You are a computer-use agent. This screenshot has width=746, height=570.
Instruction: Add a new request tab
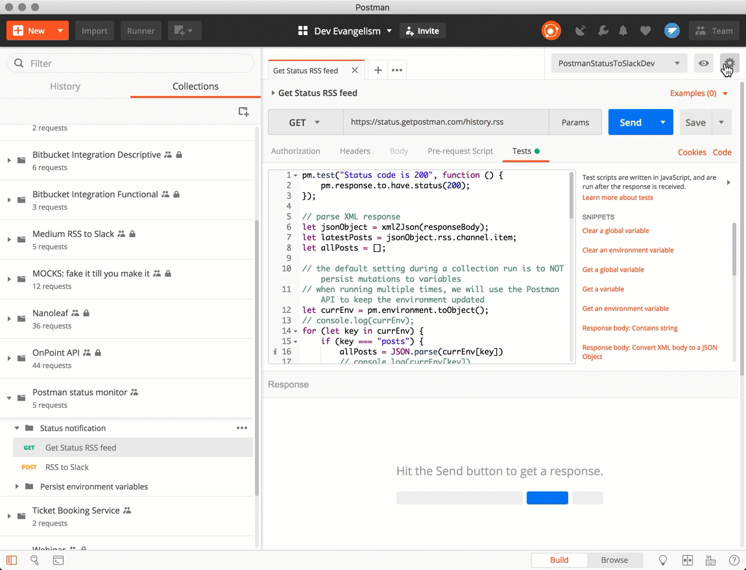[378, 71]
